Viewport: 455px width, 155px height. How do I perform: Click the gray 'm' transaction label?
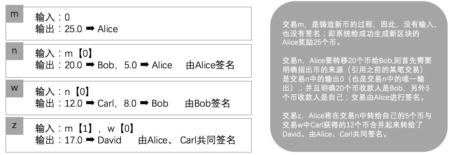14,14
